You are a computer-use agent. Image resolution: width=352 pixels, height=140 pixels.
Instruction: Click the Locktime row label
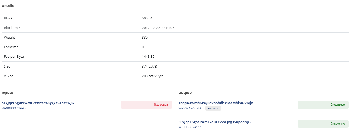coord(11,47)
